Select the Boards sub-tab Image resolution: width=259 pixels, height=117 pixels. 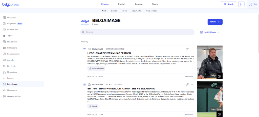click(114, 11)
